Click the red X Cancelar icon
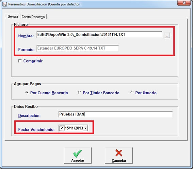Viewport: 193px width, 169px height. pos(119,153)
